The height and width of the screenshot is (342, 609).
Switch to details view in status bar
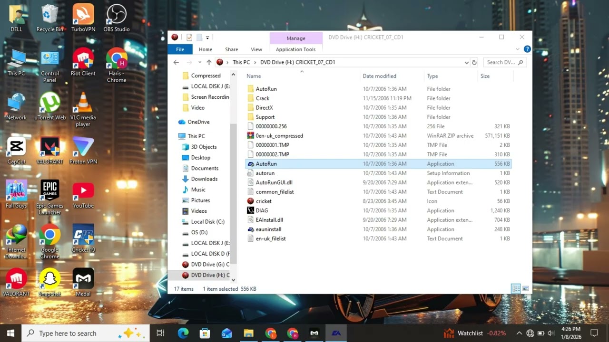(x=516, y=288)
